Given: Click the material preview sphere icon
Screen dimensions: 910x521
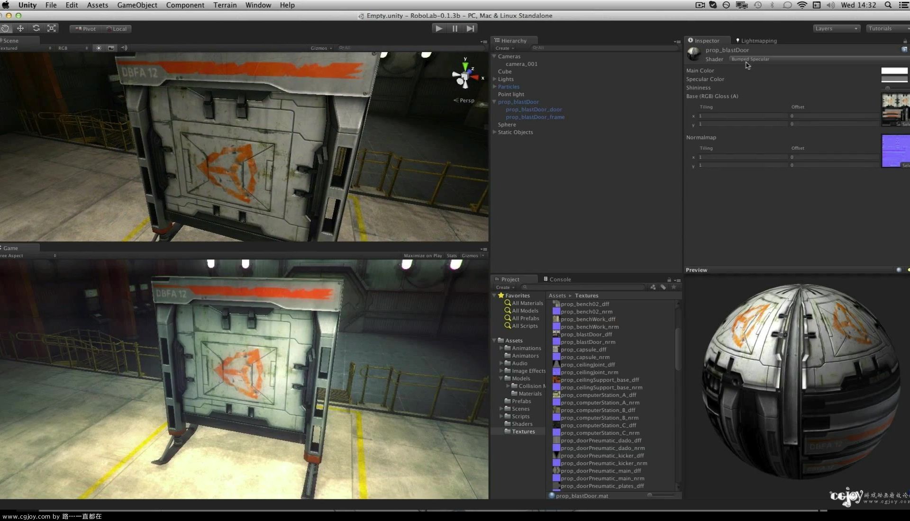Looking at the screenshot, I should [x=899, y=270].
